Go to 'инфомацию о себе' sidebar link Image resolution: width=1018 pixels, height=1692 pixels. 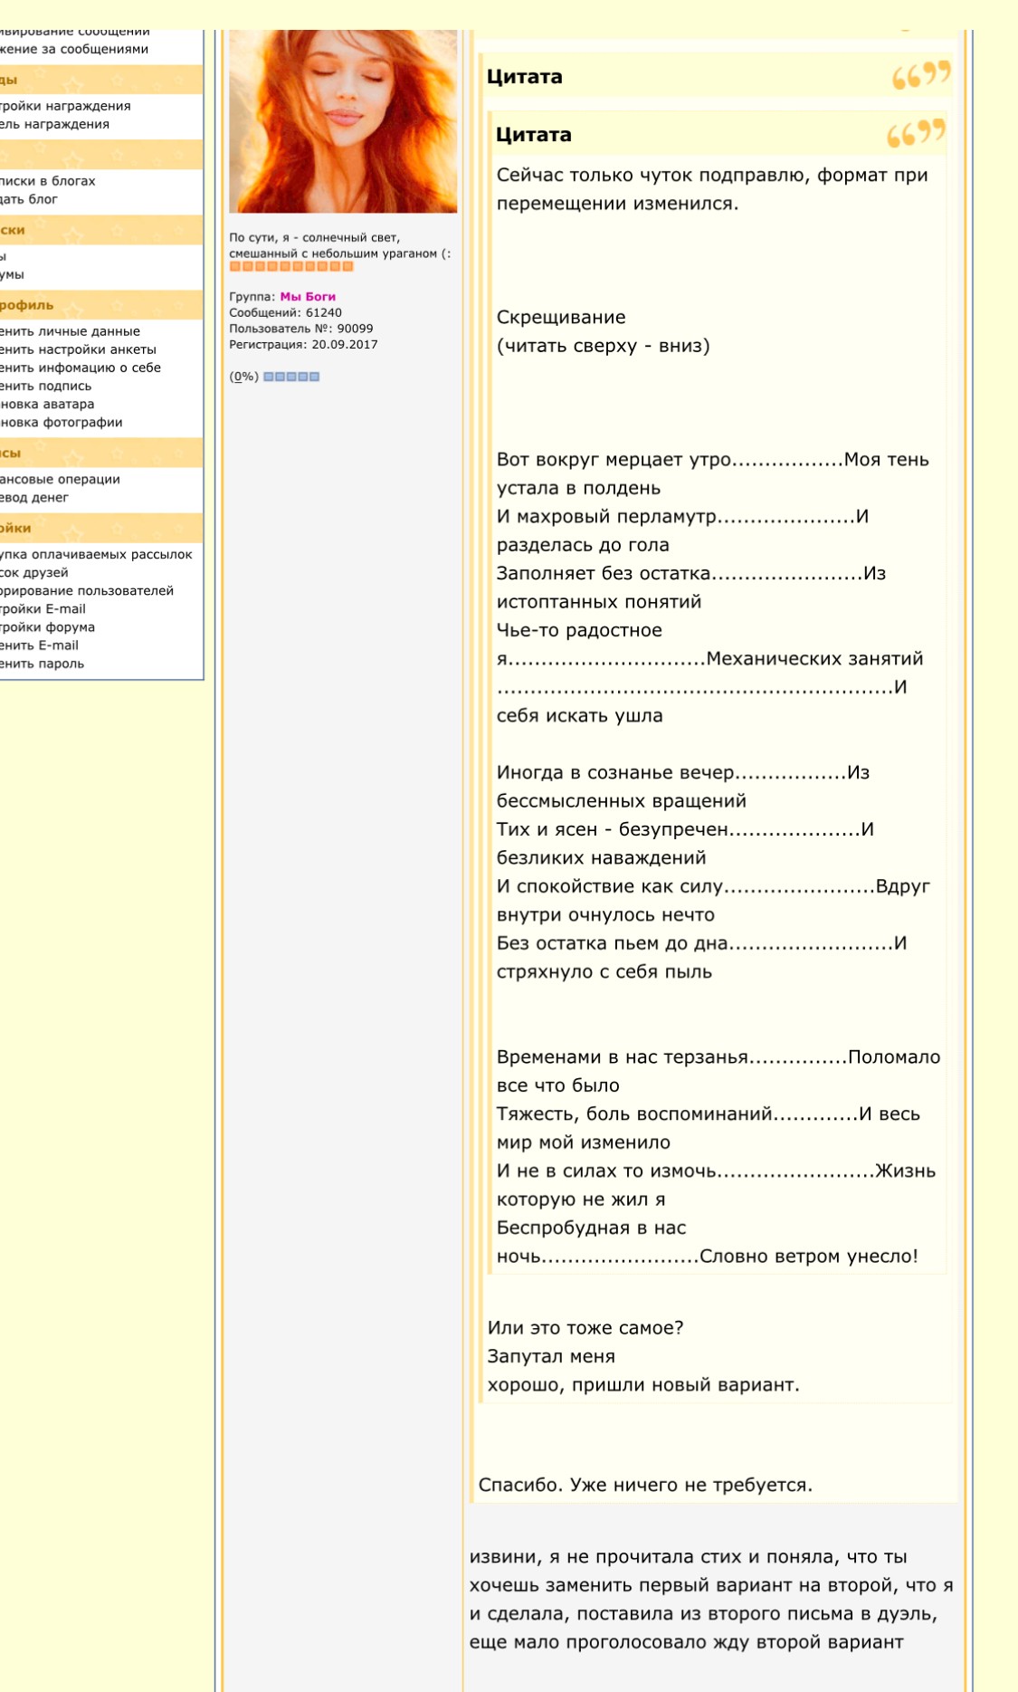tap(81, 368)
